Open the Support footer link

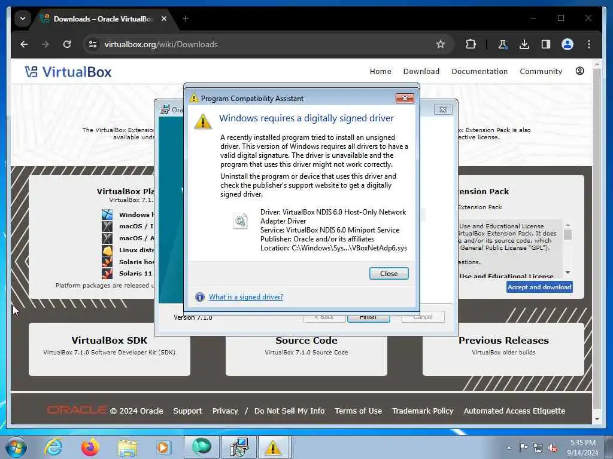coord(187,411)
